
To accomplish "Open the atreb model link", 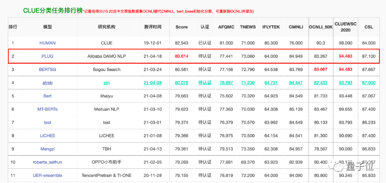I will (x=48, y=83).
